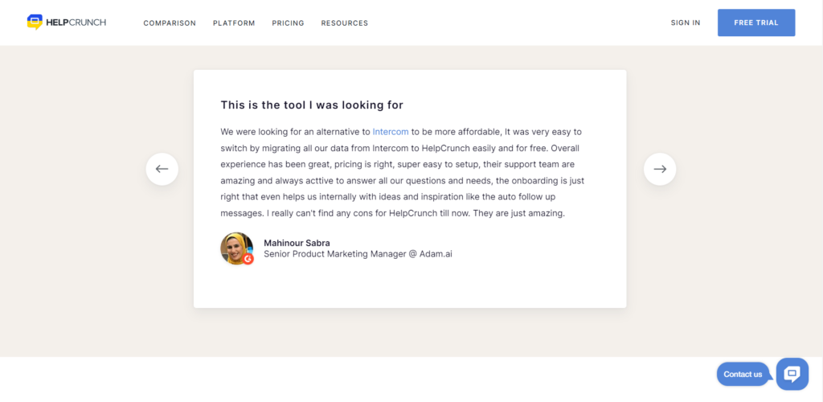This screenshot has height=402, width=823.
Task: Click Mahinour Sabra's profile photo
Action: [x=237, y=248]
